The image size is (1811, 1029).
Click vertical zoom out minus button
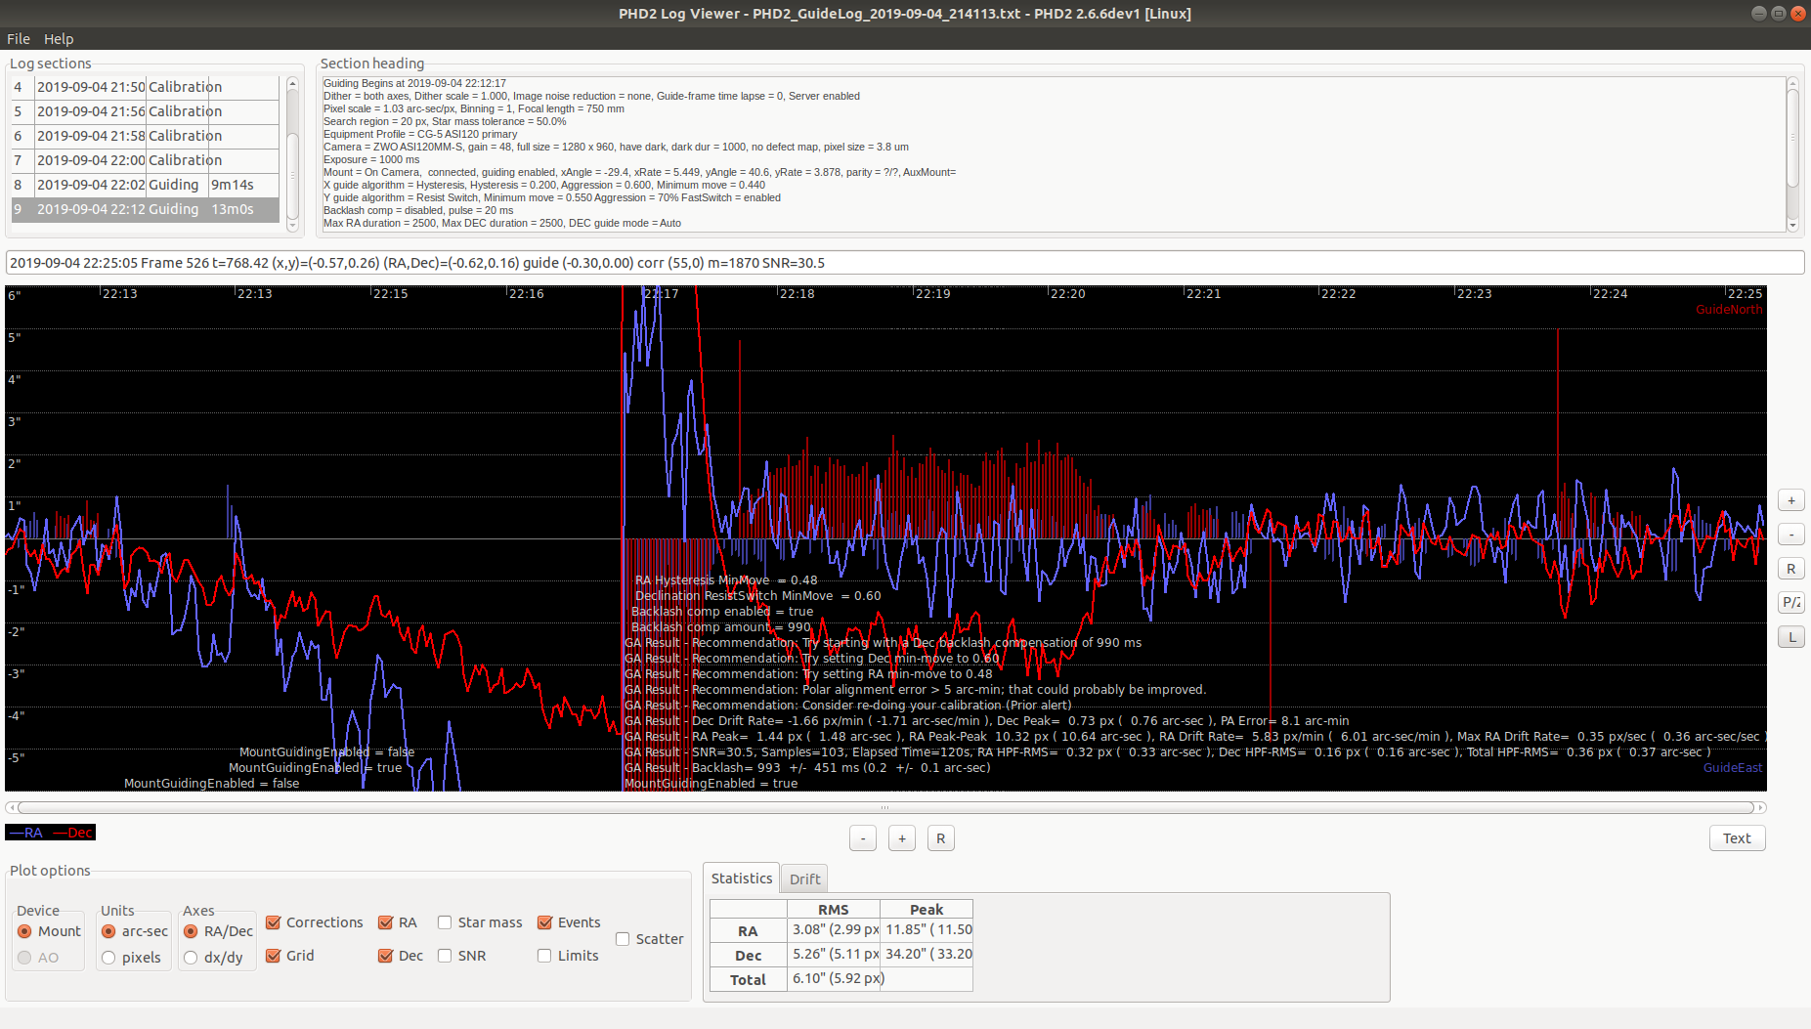point(1790,535)
